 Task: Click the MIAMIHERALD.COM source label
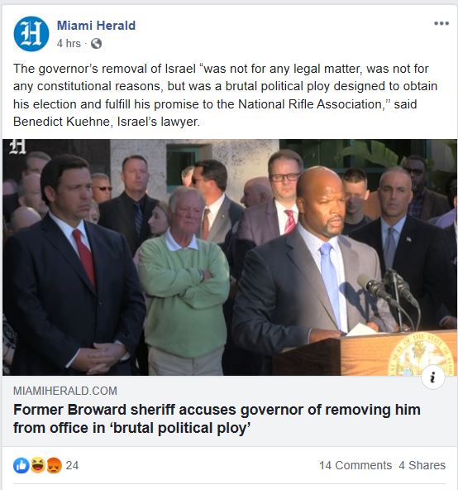click(65, 391)
